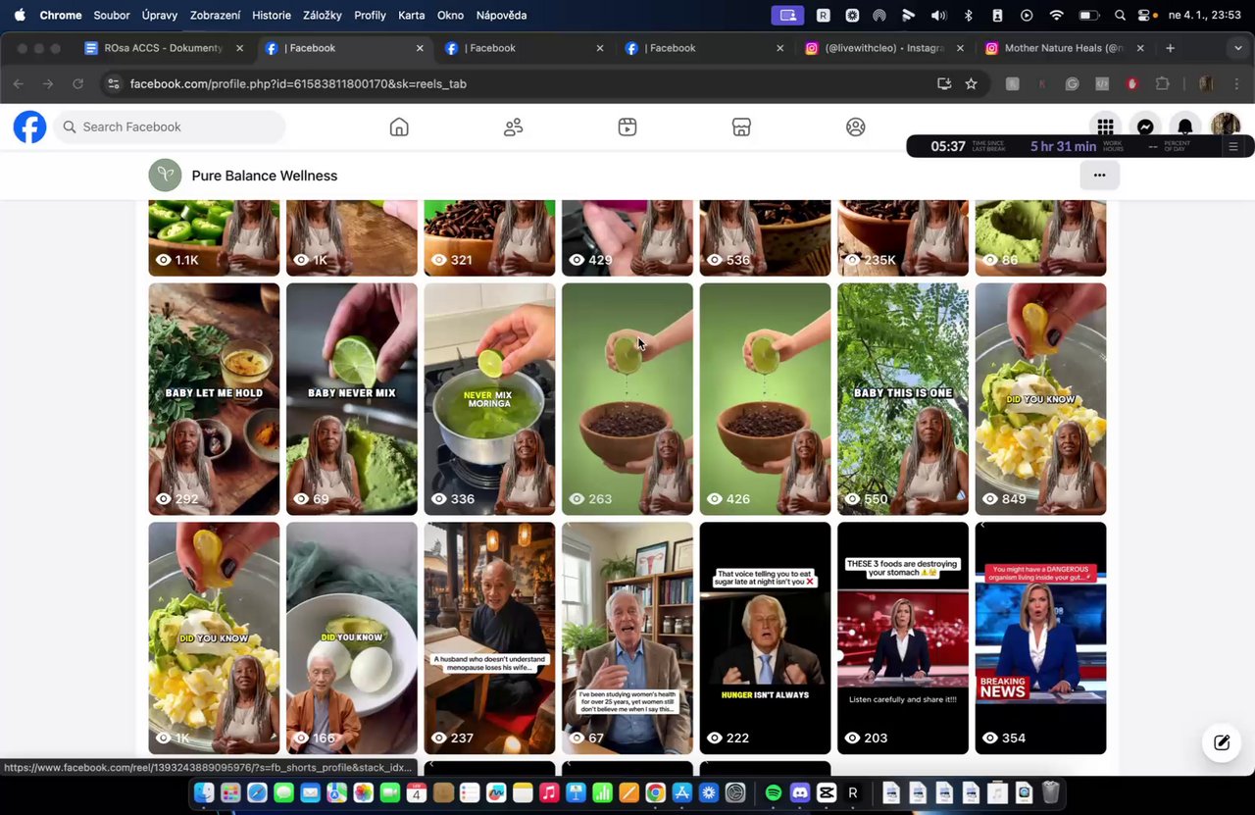Open the Nápověda menu

[x=501, y=15]
